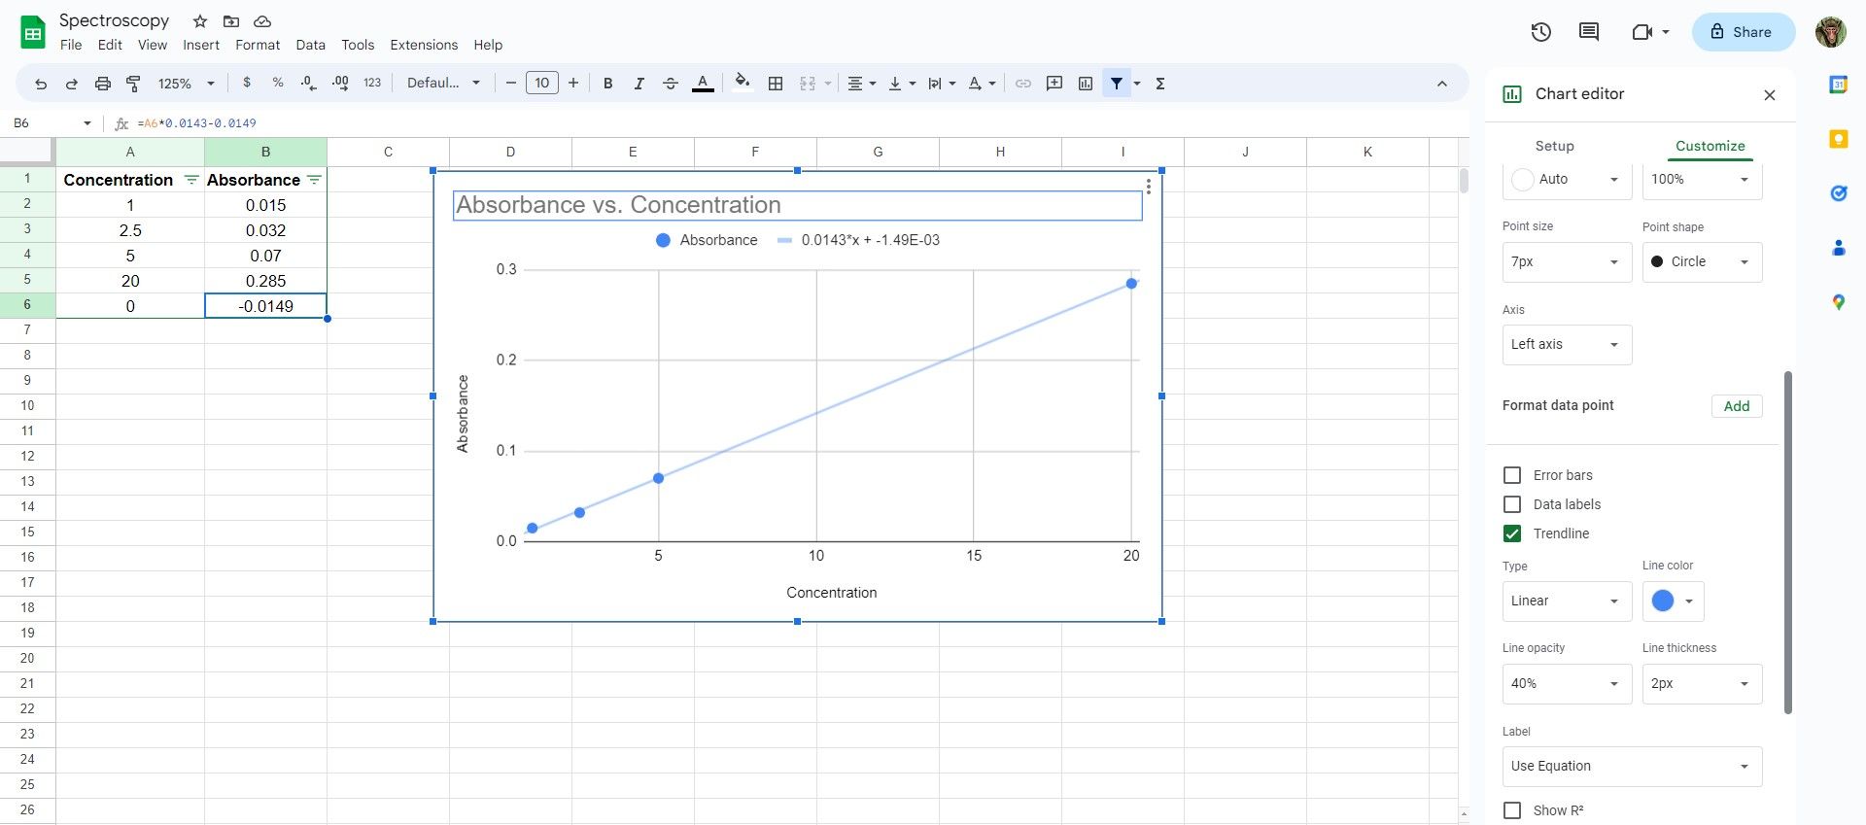Insert a comment from the toolbar
Viewport: 1866px width, 825px height.
point(1054,84)
